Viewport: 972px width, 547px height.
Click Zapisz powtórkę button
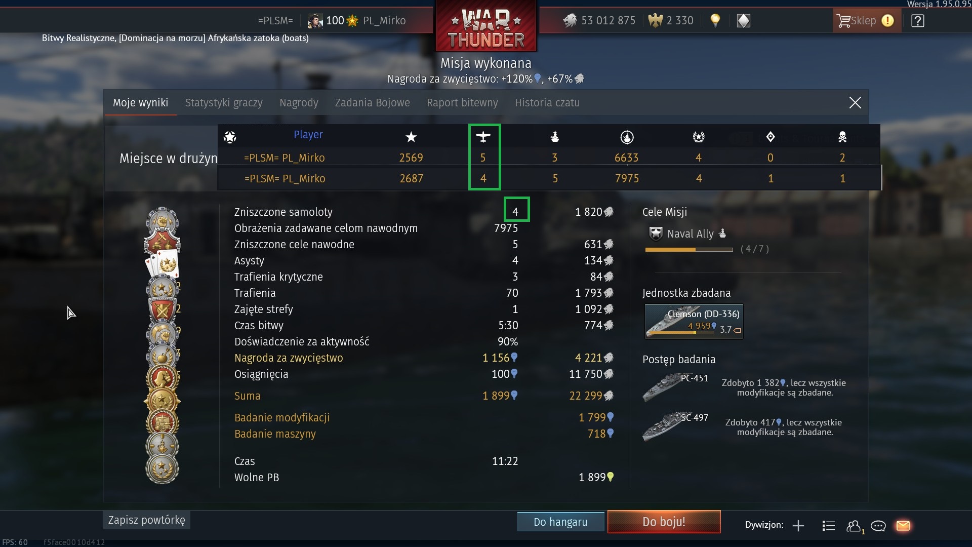pos(147,520)
